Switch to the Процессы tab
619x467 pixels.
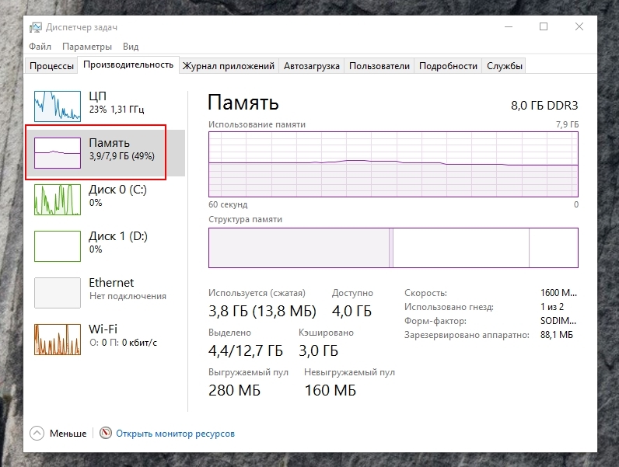53,66
